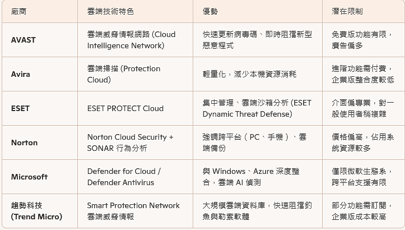This screenshot has height=230, width=405.
Task: Select the Avira vendor name
Action: 20,74
